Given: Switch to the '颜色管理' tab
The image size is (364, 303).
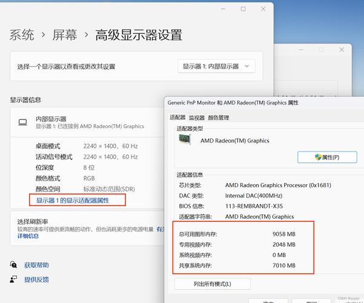Looking at the screenshot, I should pos(219,118).
